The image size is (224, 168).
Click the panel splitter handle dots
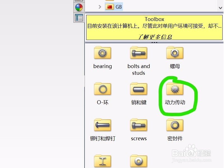coord(154,43)
